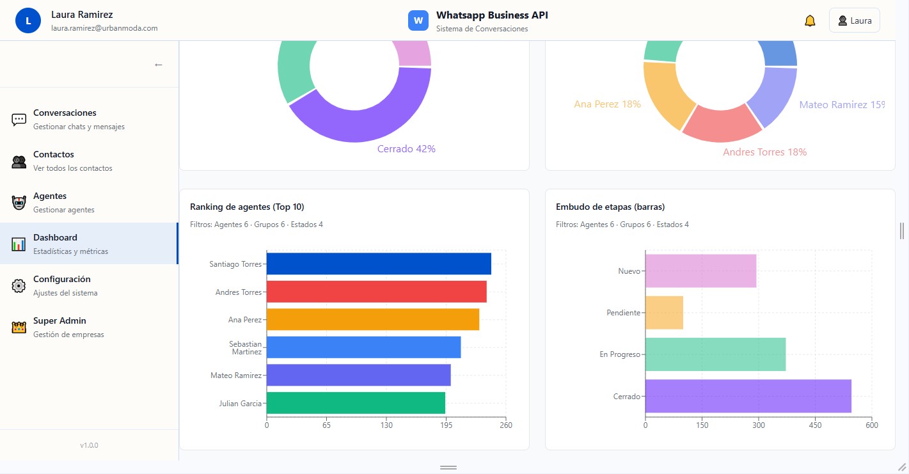Click the Whatsapp Business API title
The image size is (909, 474).
tap(492, 15)
